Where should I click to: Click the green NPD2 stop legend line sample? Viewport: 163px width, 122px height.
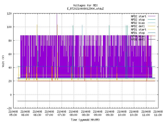pyautogui.click(x=152, y=19)
